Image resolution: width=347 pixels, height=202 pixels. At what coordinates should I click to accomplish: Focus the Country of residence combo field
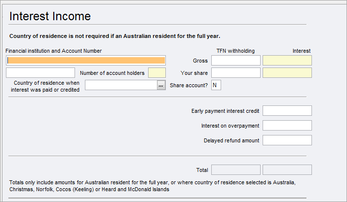[121, 85]
